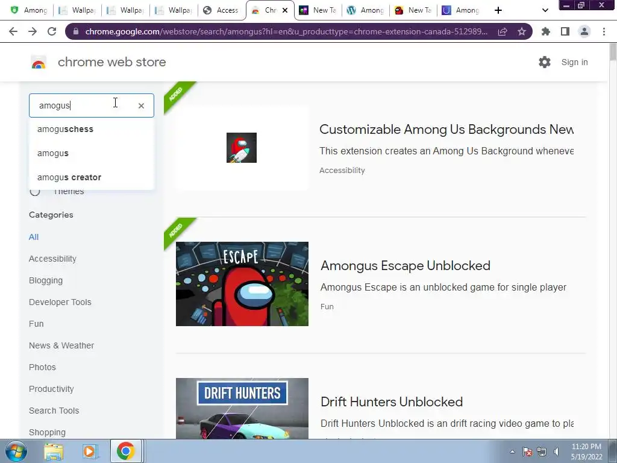The image size is (617, 463).
Task: Filter by Fun category
Action: pyautogui.click(x=36, y=324)
